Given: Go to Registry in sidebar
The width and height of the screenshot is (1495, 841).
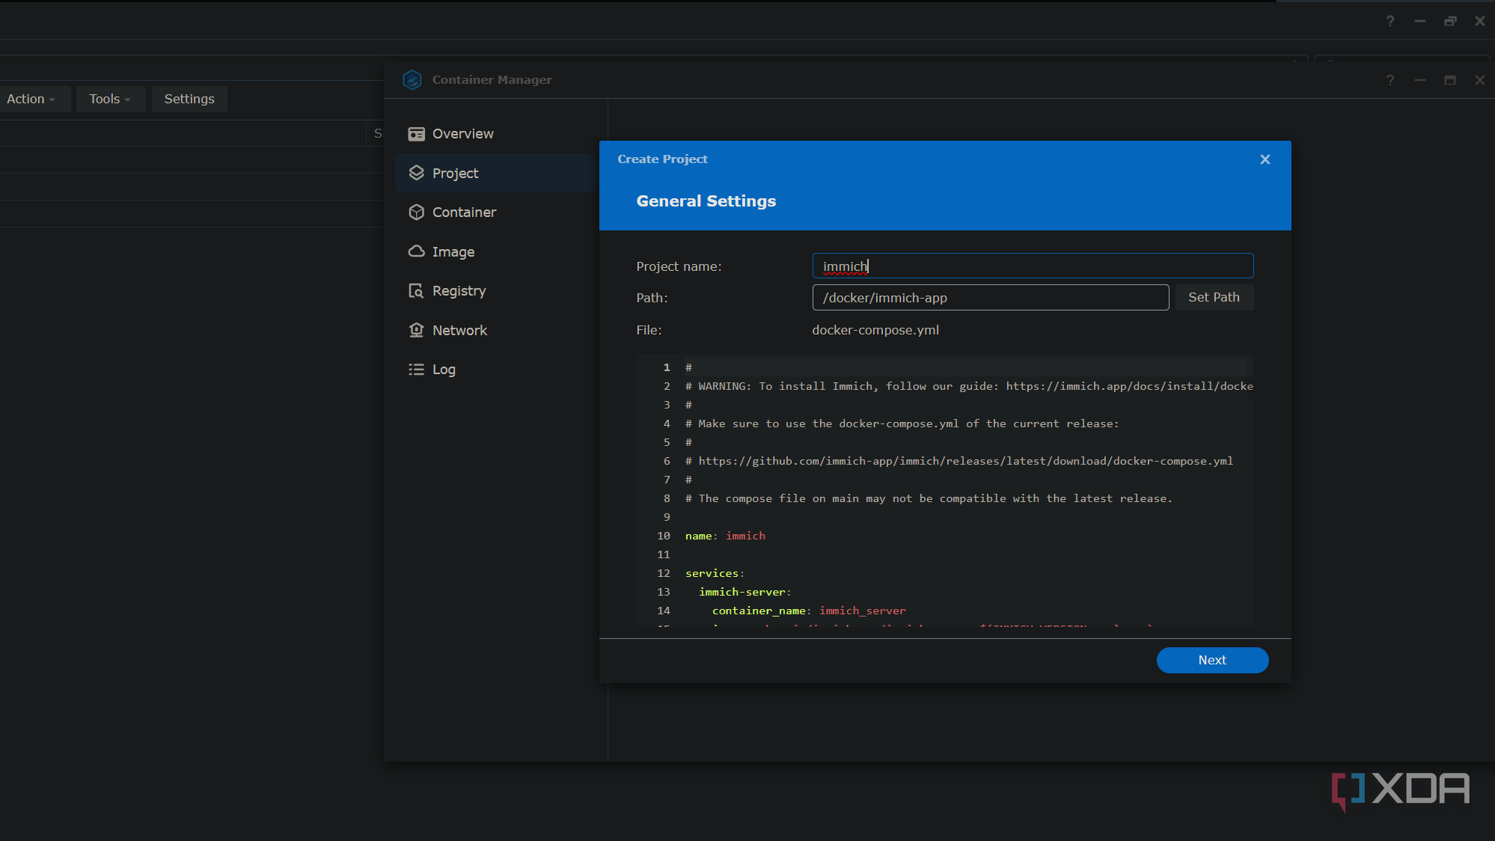Looking at the screenshot, I should (496, 291).
